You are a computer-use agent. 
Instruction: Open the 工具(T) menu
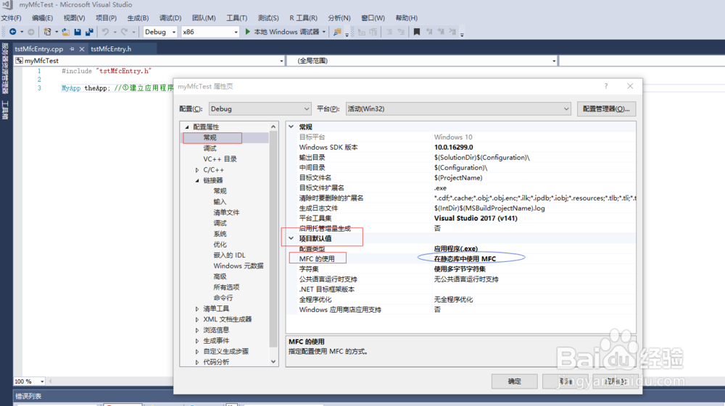(x=236, y=18)
